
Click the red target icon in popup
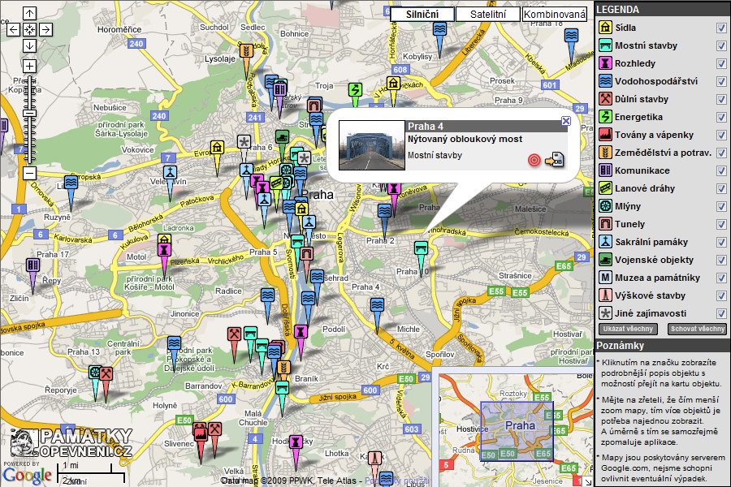click(534, 159)
